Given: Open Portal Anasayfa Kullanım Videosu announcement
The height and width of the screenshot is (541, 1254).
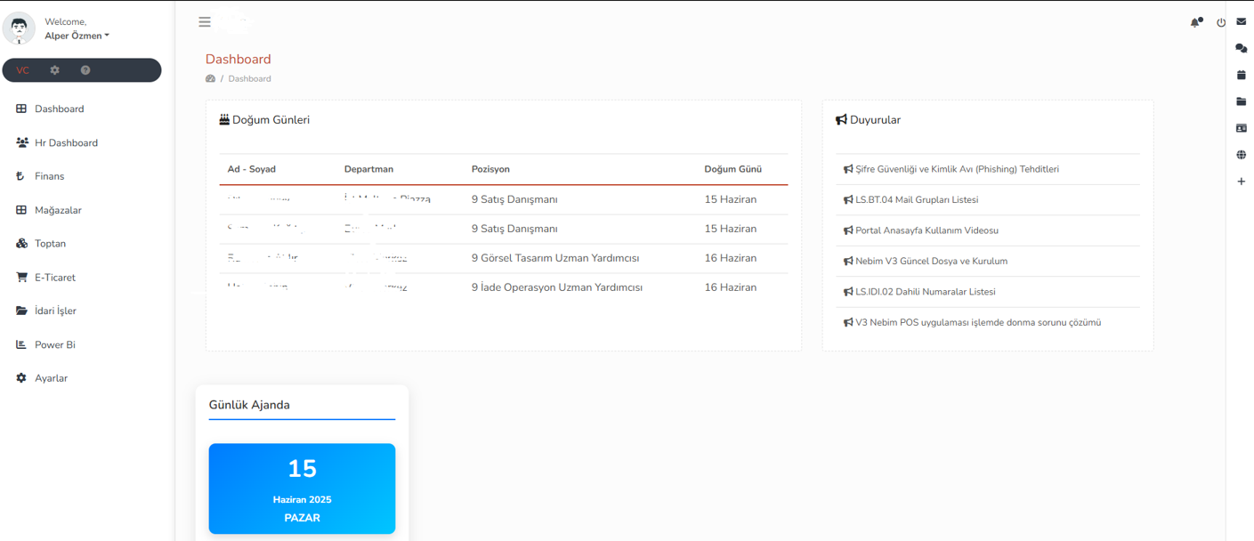Looking at the screenshot, I should point(926,230).
